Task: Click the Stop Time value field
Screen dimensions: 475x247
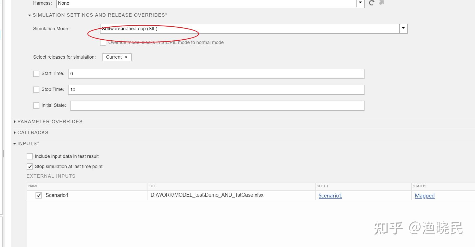Action: (x=216, y=90)
